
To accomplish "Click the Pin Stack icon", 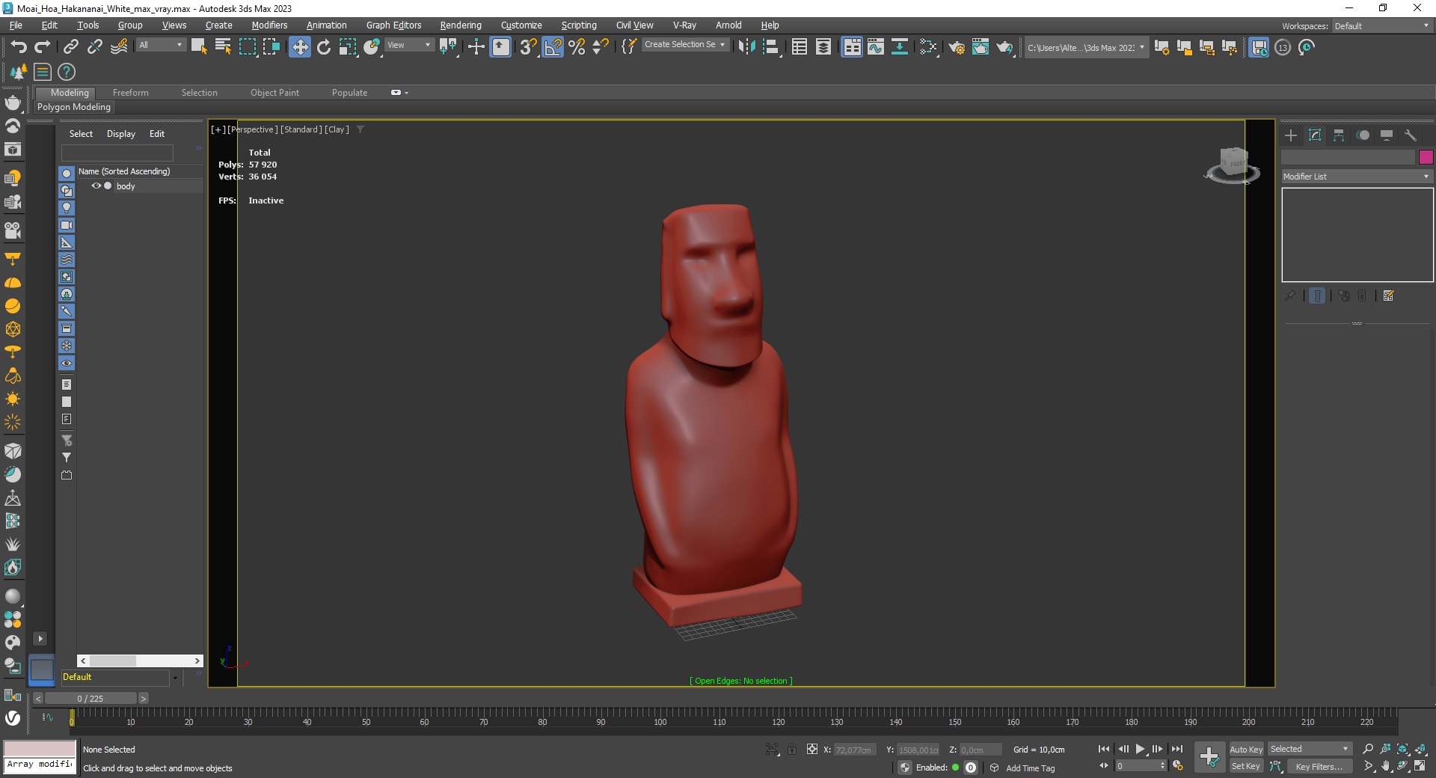I will pyautogui.click(x=1290, y=295).
